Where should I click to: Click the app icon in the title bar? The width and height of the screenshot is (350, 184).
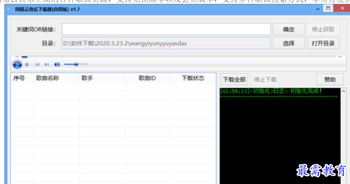tap(9, 9)
